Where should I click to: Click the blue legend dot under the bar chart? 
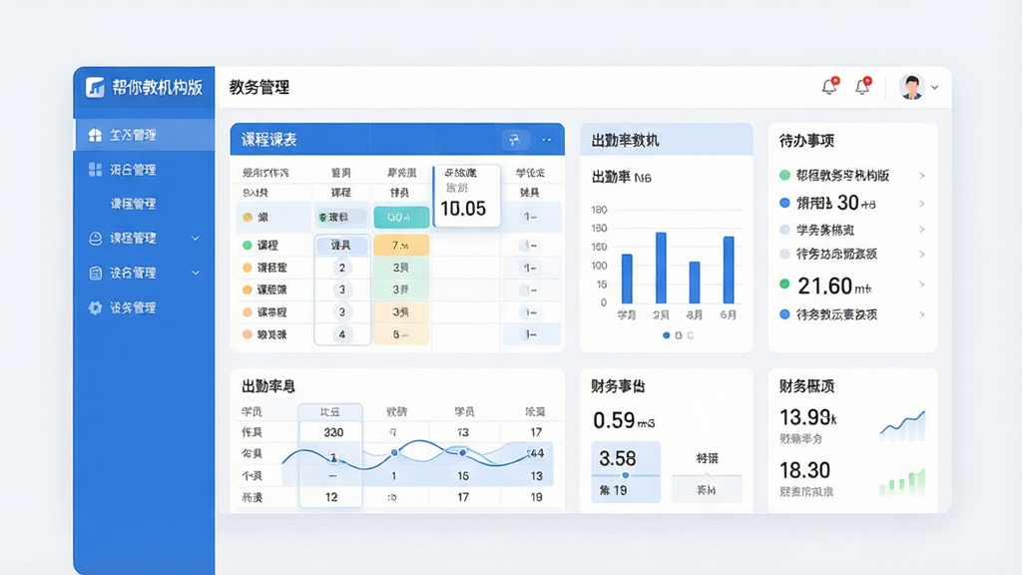[666, 335]
